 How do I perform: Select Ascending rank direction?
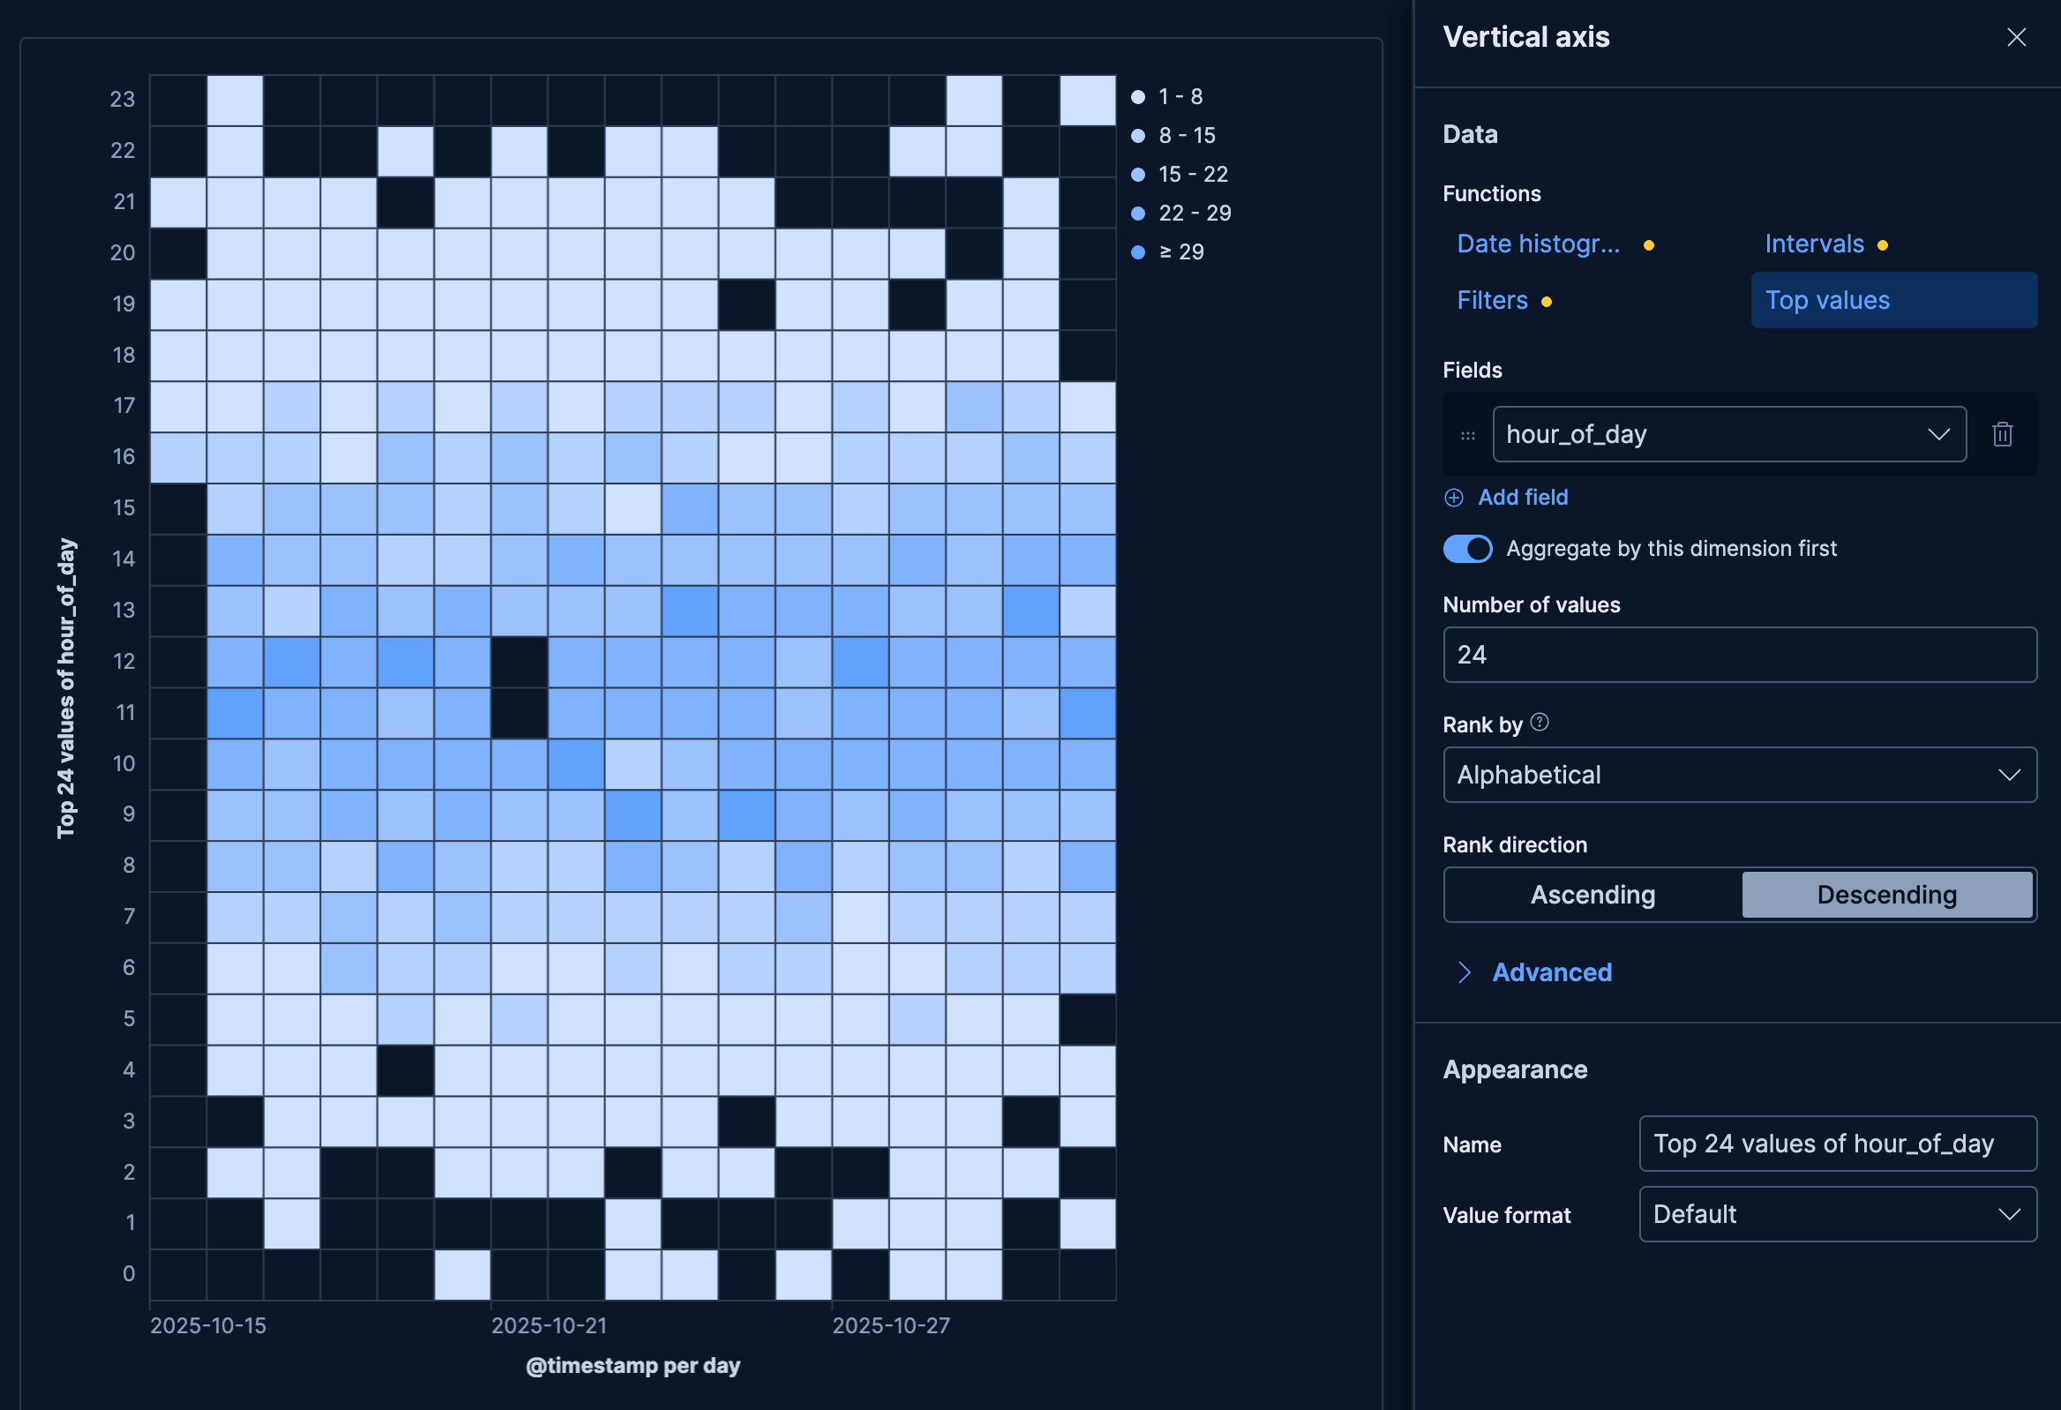point(1592,895)
